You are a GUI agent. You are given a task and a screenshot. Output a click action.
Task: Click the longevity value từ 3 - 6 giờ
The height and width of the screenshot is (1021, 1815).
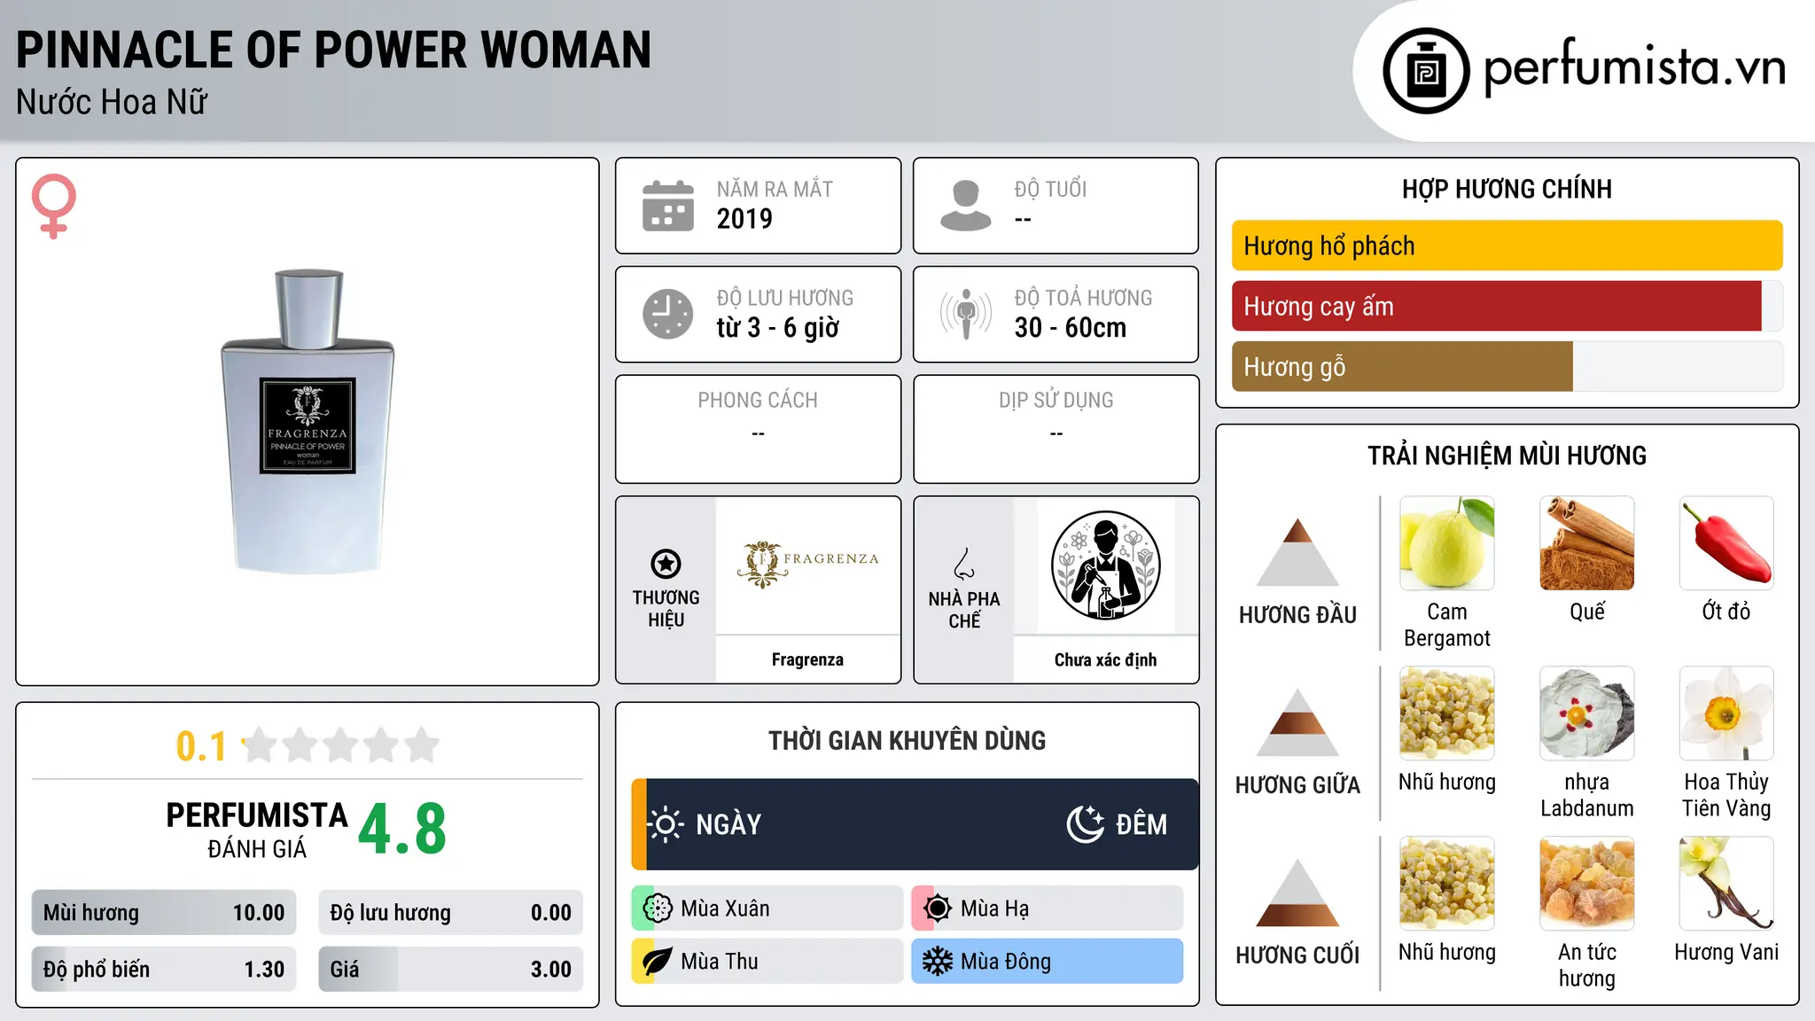pyautogui.click(x=778, y=328)
